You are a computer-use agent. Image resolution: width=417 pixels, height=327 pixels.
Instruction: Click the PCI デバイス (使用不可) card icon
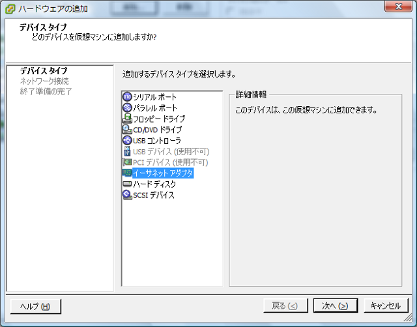pyautogui.click(x=127, y=162)
